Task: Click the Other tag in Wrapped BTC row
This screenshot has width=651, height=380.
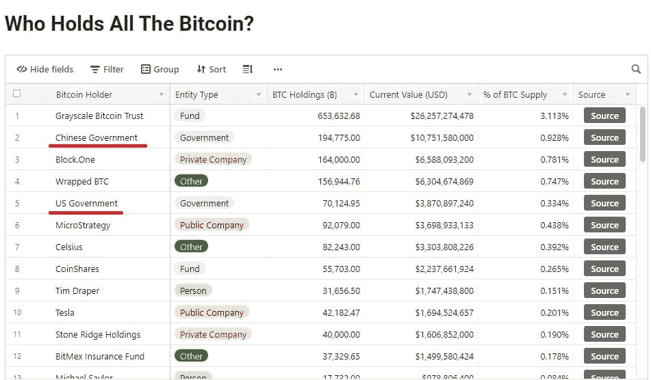Action: point(191,181)
